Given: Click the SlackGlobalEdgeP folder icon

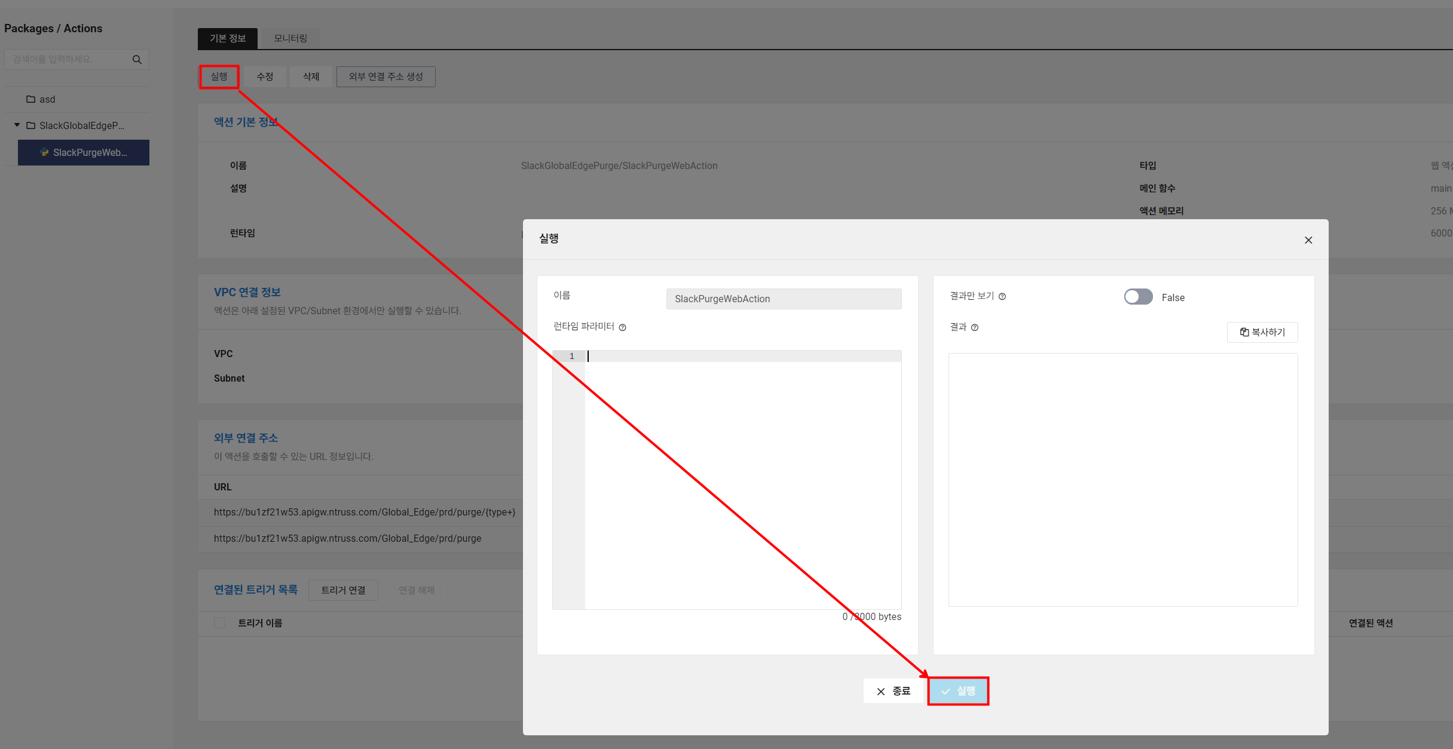Looking at the screenshot, I should (x=31, y=125).
